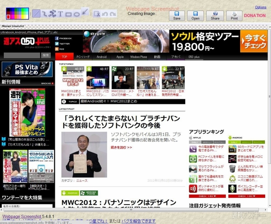The width and height of the screenshot is (271, 224).
Task: Open the 動画 tab
Action: pyautogui.click(x=157, y=57)
